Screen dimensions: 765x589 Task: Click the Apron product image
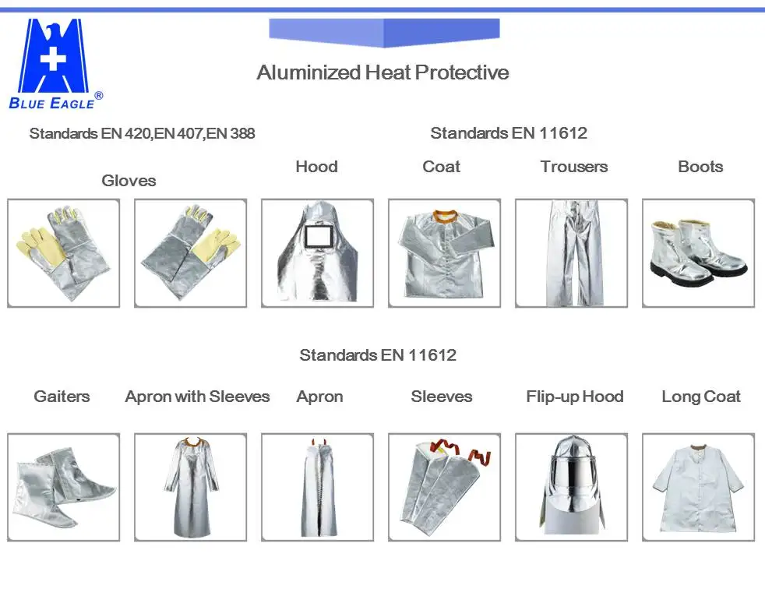click(x=317, y=485)
